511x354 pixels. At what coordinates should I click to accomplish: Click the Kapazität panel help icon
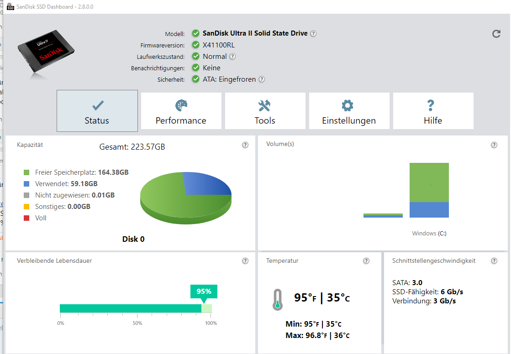(245, 145)
